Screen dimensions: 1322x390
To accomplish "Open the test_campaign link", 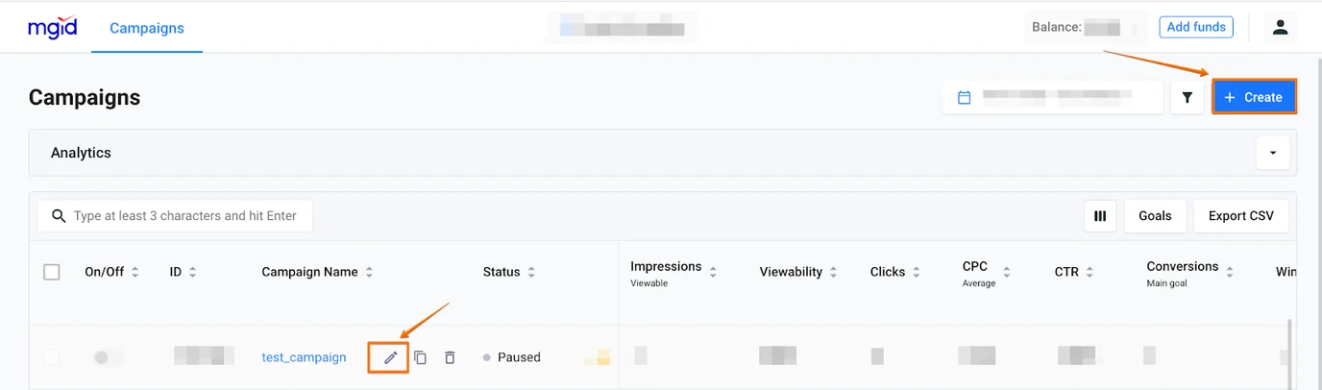I will point(304,357).
